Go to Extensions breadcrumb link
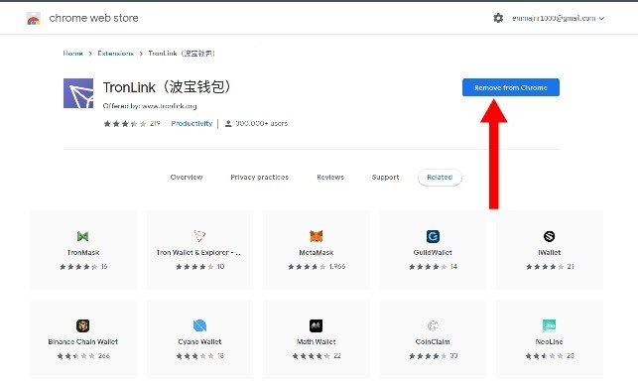 [115, 54]
